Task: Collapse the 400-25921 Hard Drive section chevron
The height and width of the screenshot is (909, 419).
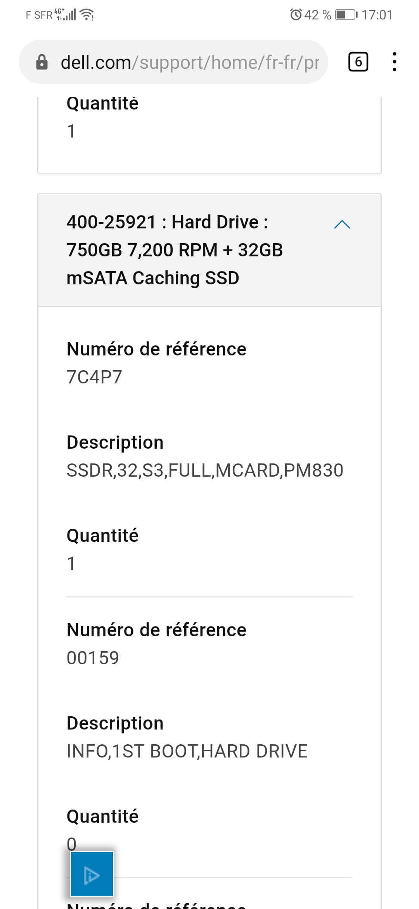Action: click(x=342, y=225)
